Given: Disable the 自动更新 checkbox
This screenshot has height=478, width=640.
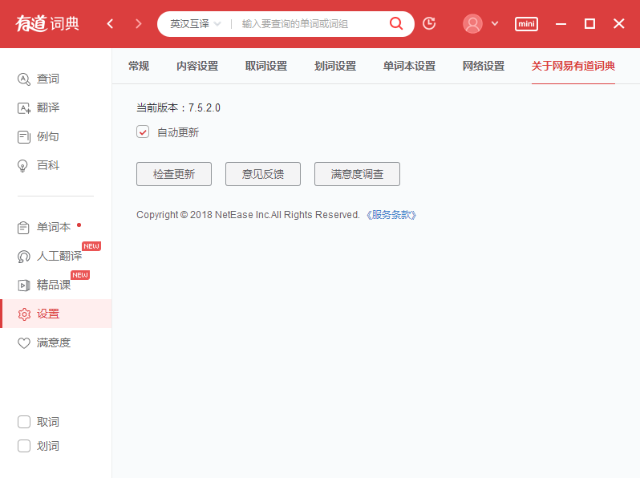Looking at the screenshot, I should [144, 132].
